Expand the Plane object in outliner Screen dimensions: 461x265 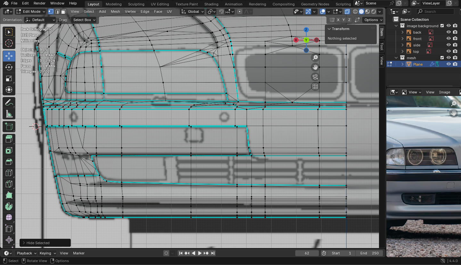tap(403, 64)
